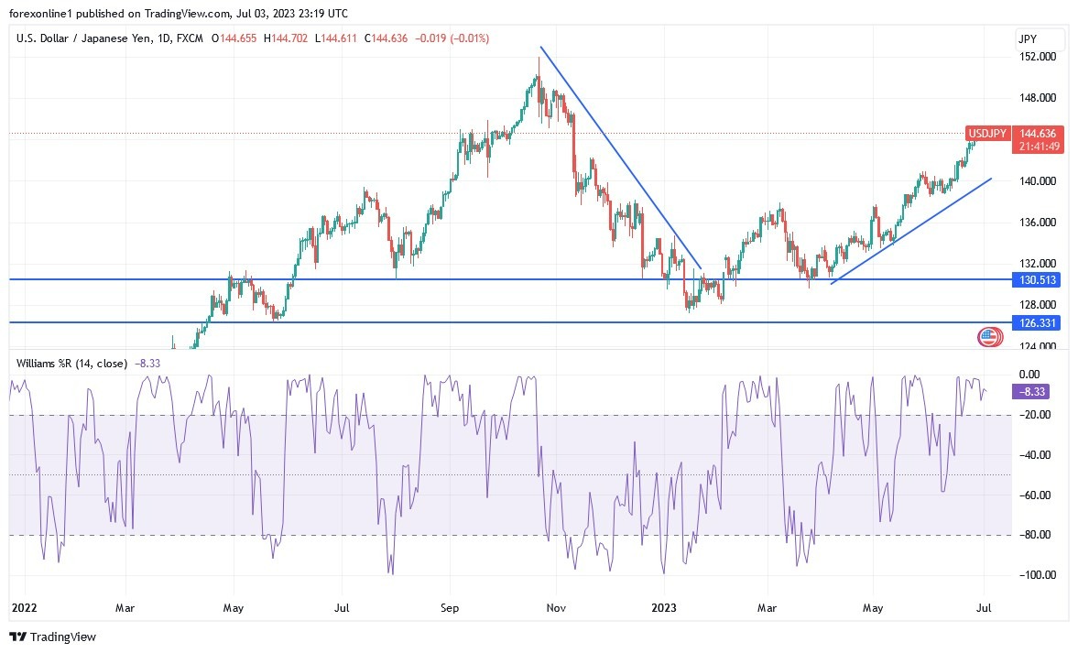Click the TradingView logo icon

point(20,637)
